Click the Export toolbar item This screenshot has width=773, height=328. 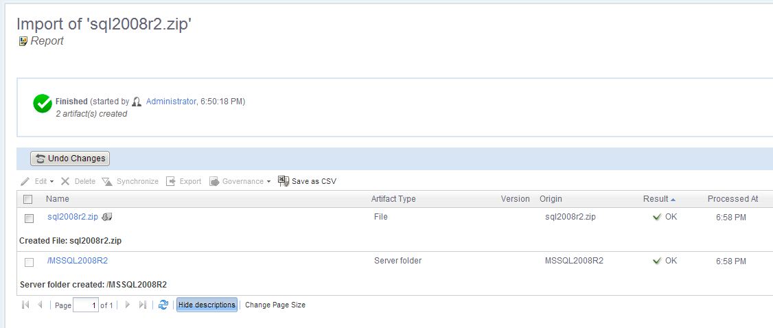[x=184, y=181]
